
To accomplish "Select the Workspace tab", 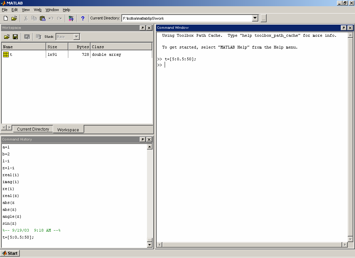I will pyautogui.click(x=68, y=130).
